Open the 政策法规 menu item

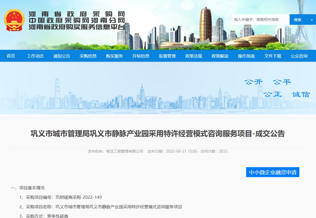(x=194, y=56)
